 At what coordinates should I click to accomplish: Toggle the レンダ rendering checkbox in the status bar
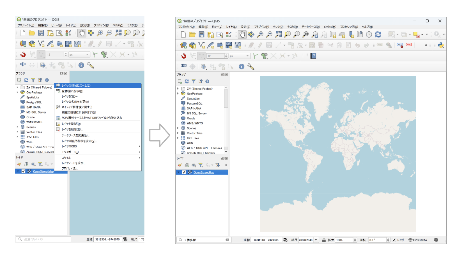tap(394, 240)
